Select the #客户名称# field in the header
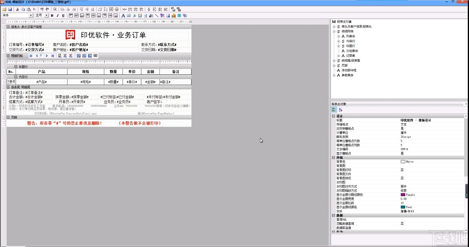 (x=79, y=45)
